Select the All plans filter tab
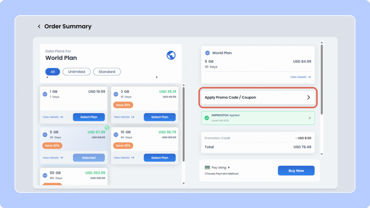Screen dimensions: 370x208 tap(53, 72)
